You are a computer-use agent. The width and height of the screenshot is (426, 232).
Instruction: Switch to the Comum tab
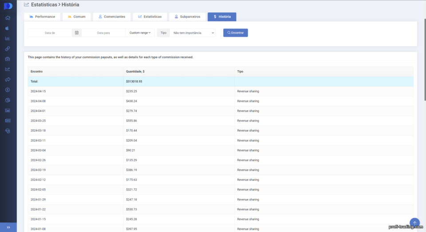coord(77,16)
